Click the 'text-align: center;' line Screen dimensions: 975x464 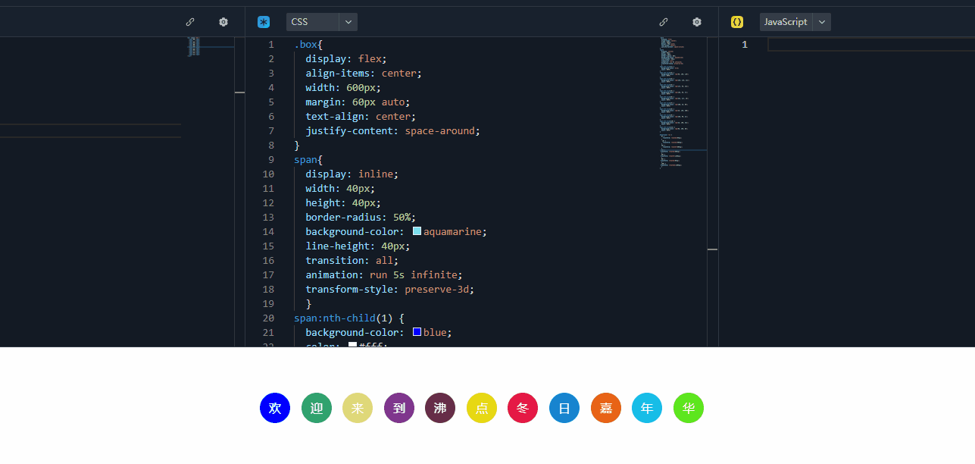[361, 117]
